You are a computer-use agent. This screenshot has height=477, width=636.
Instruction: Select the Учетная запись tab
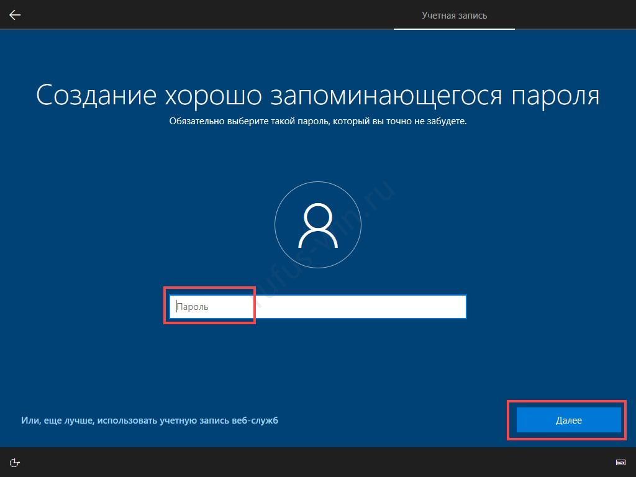[454, 16]
